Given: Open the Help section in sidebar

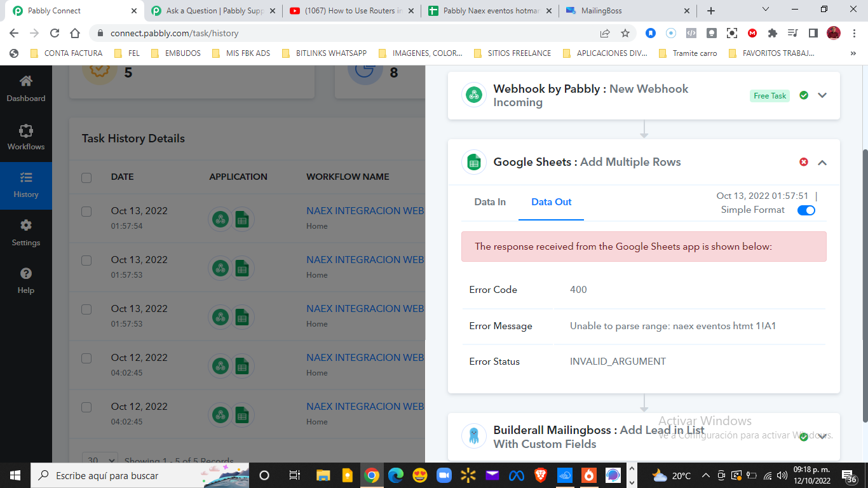Looking at the screenshot, I should [26, 281].
